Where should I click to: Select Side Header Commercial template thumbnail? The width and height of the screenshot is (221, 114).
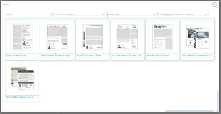198,37
